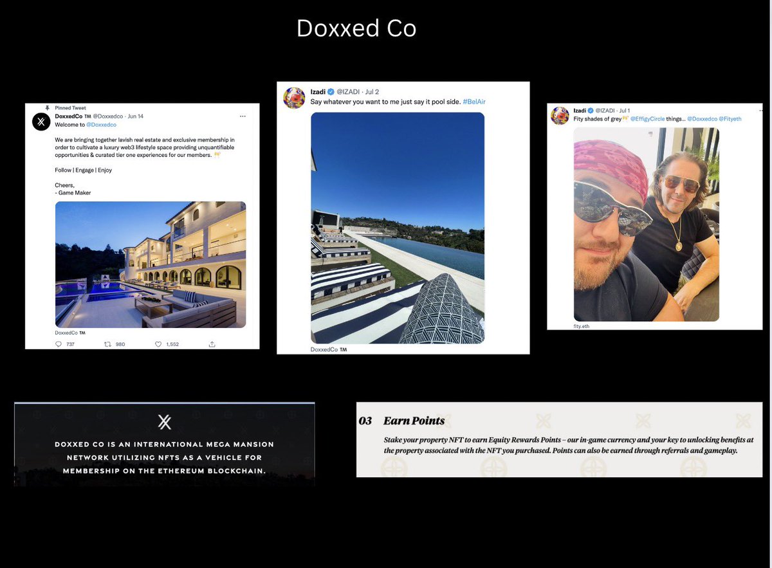Click the Jun 14 timestamp
Screen dimensions: 772x568
point(136,116)
